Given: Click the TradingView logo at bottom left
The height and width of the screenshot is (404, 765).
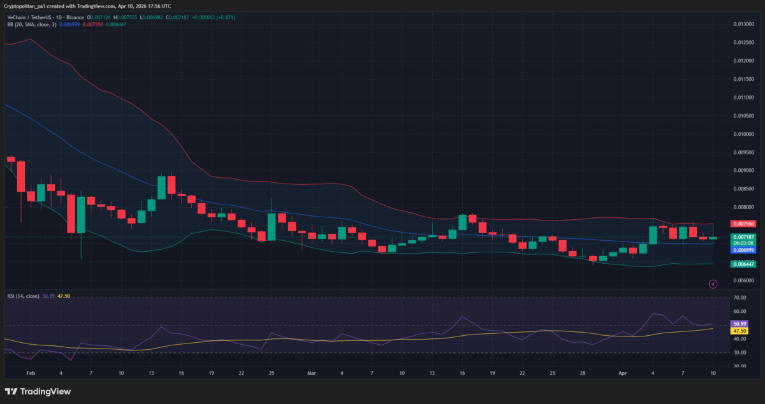Looking at the screenshot, I should 38,391.
